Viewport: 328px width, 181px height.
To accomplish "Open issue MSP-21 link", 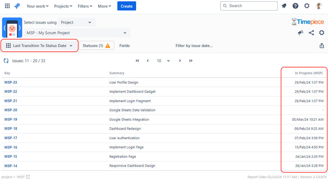I will [11, 101].
